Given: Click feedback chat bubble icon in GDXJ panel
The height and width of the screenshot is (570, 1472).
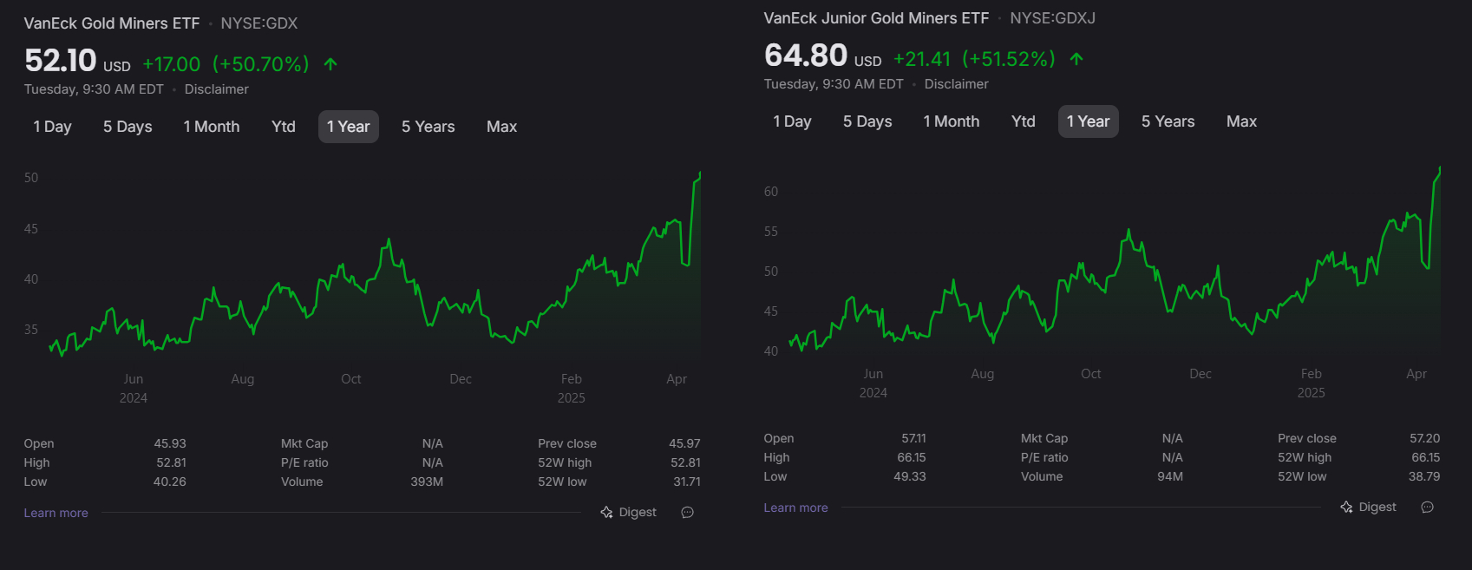Looking at the screenshot, I should point(1428,508).
